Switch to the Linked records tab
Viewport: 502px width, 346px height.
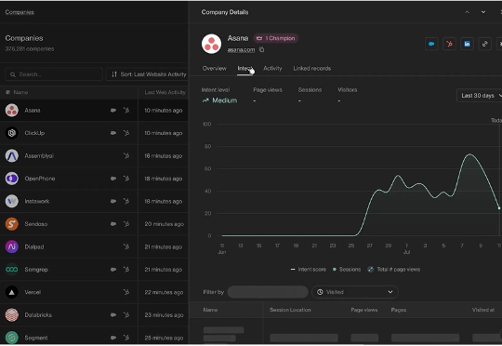point(312,68)
